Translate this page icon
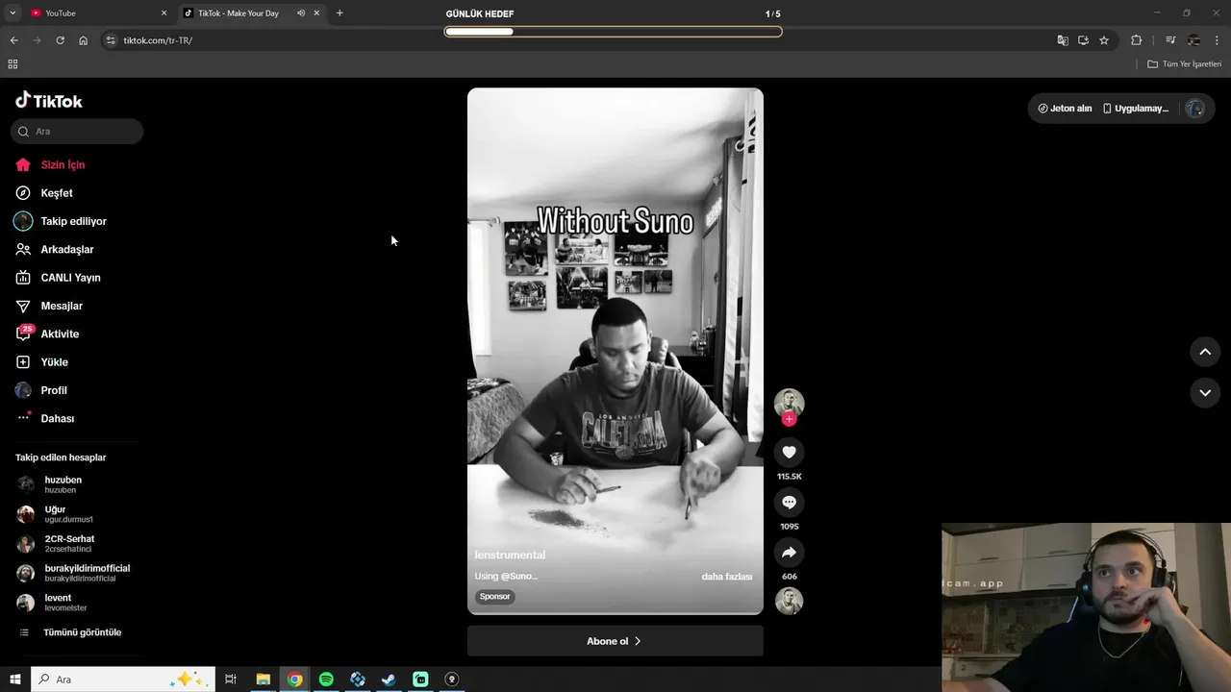Viewport: 1231px width, 692px height. [1063, 40]
